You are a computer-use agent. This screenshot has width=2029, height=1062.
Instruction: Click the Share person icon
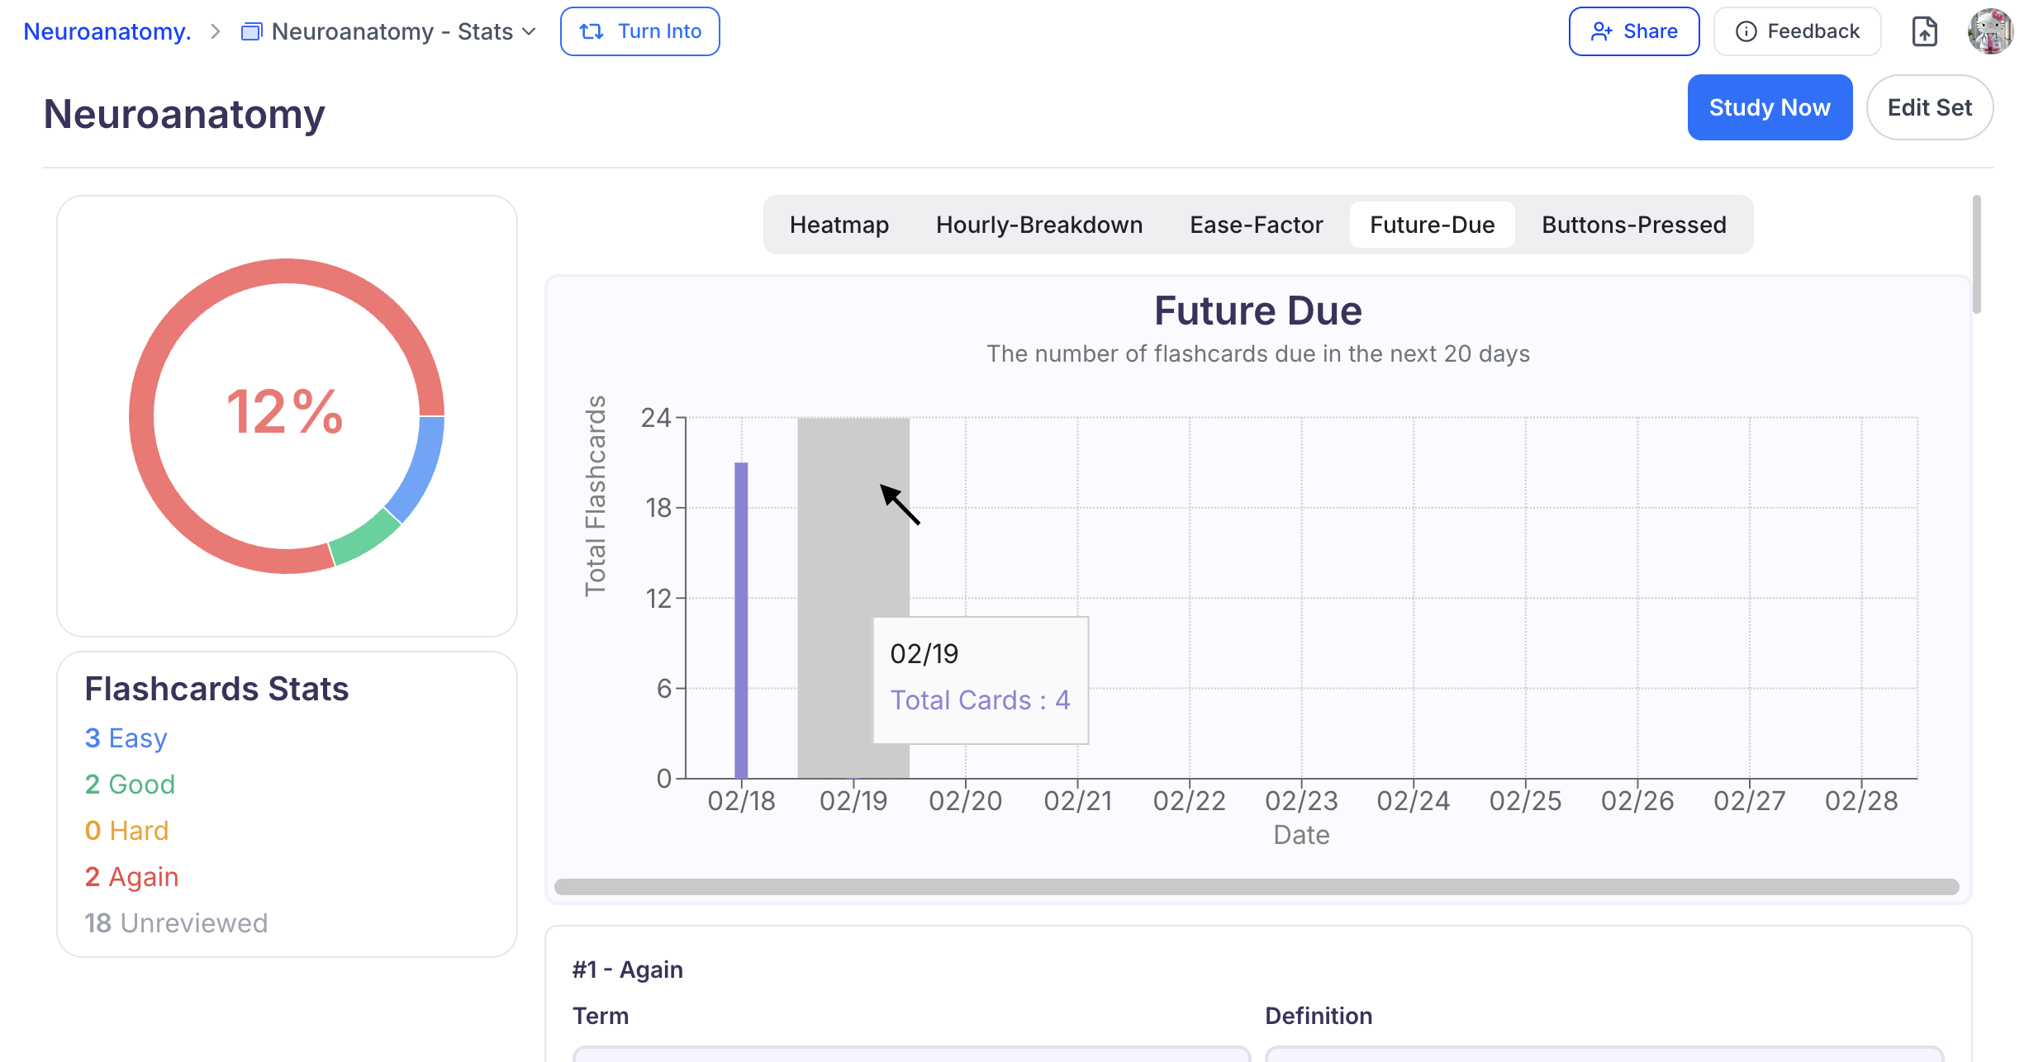(x=1601, y=31)
